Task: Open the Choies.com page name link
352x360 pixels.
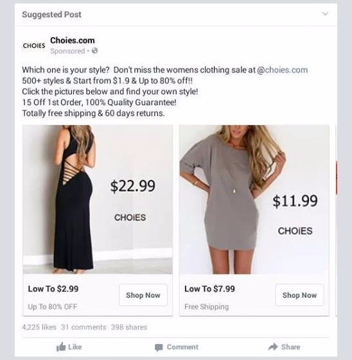Action: tap(73, 40)
